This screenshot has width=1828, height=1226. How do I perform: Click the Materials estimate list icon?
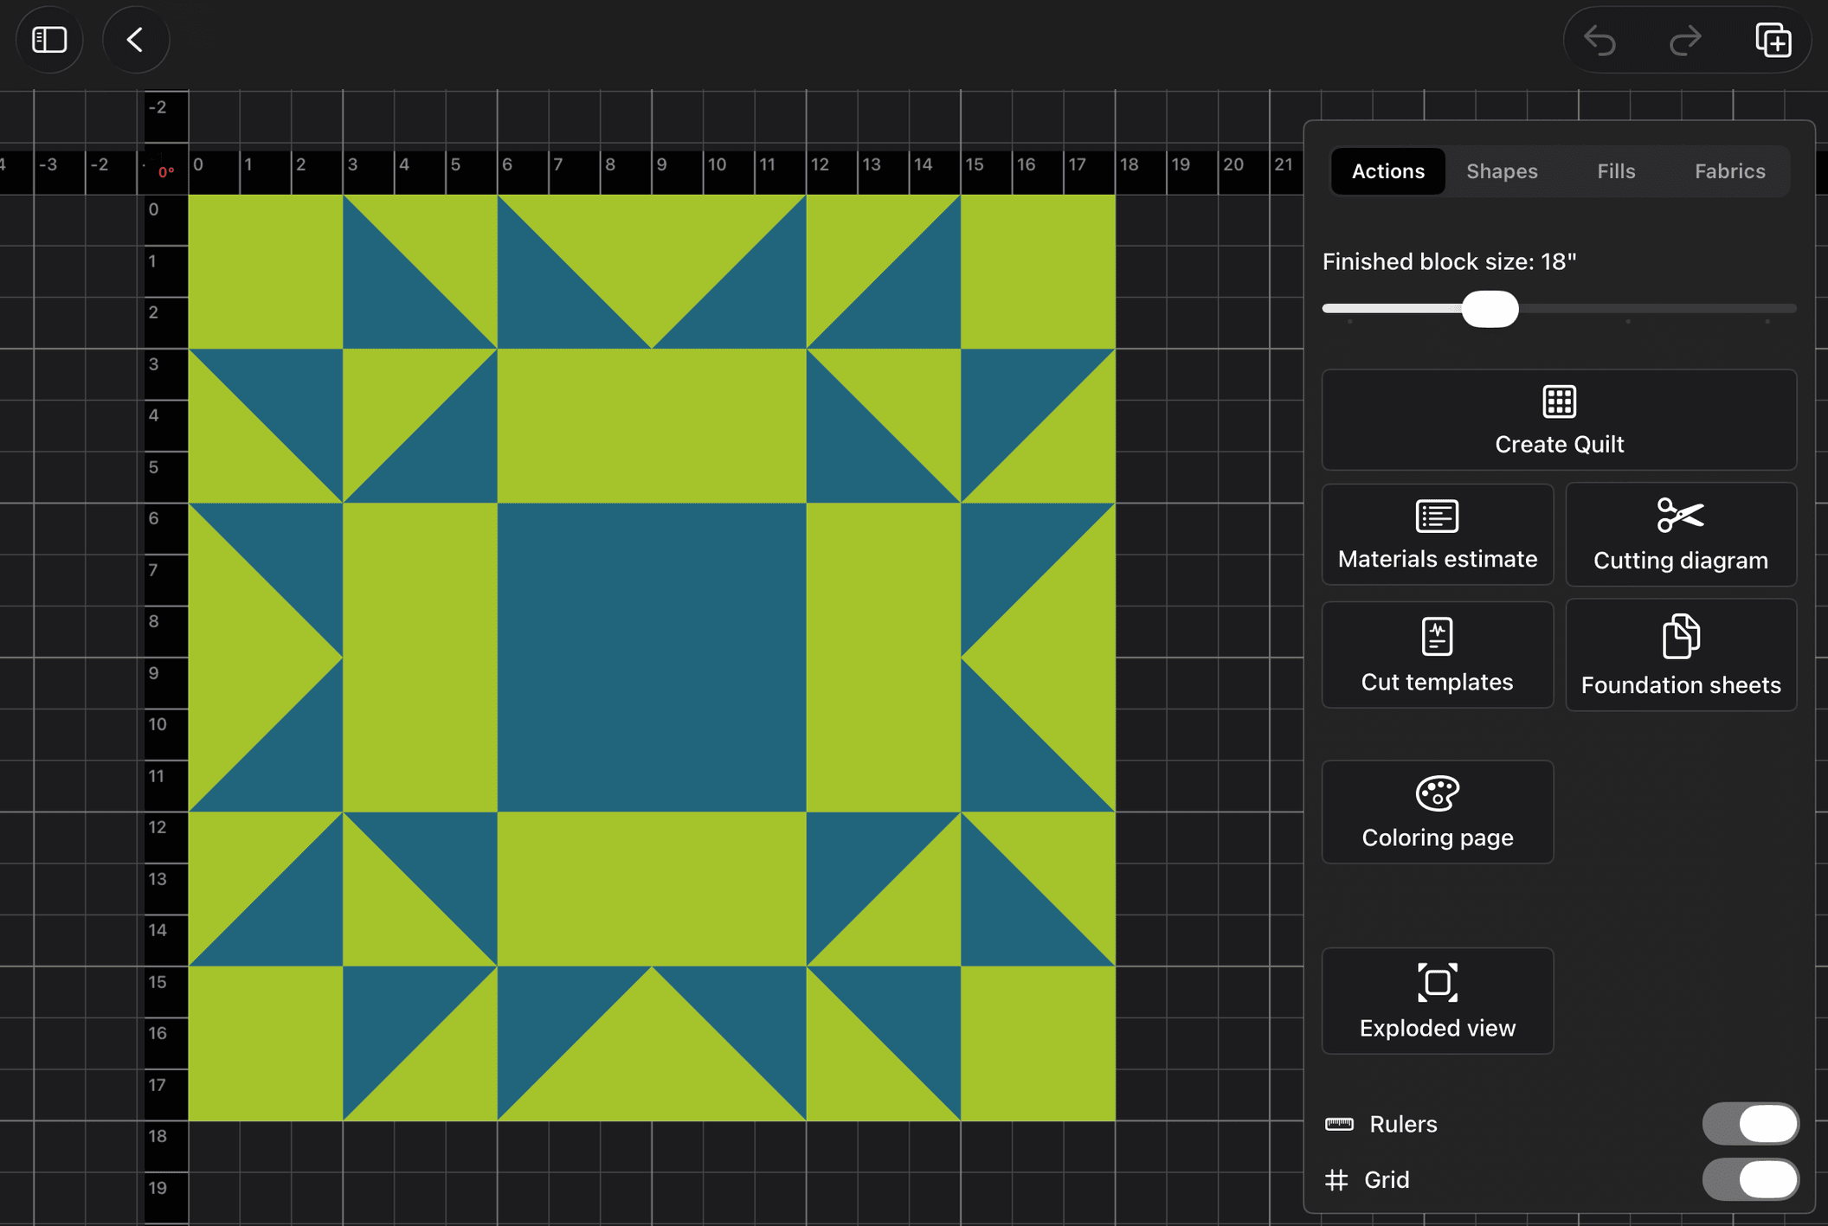point(1437,516)
